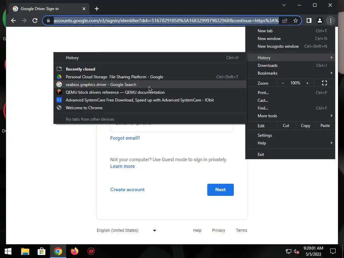Select New window menu item
This screenshot has width=344, height=258.
[290, 39]
